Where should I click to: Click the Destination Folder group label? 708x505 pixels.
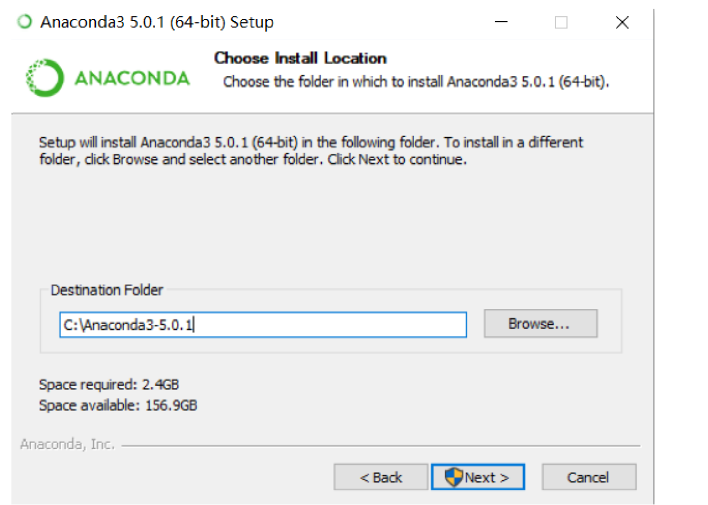click(107, 290)
